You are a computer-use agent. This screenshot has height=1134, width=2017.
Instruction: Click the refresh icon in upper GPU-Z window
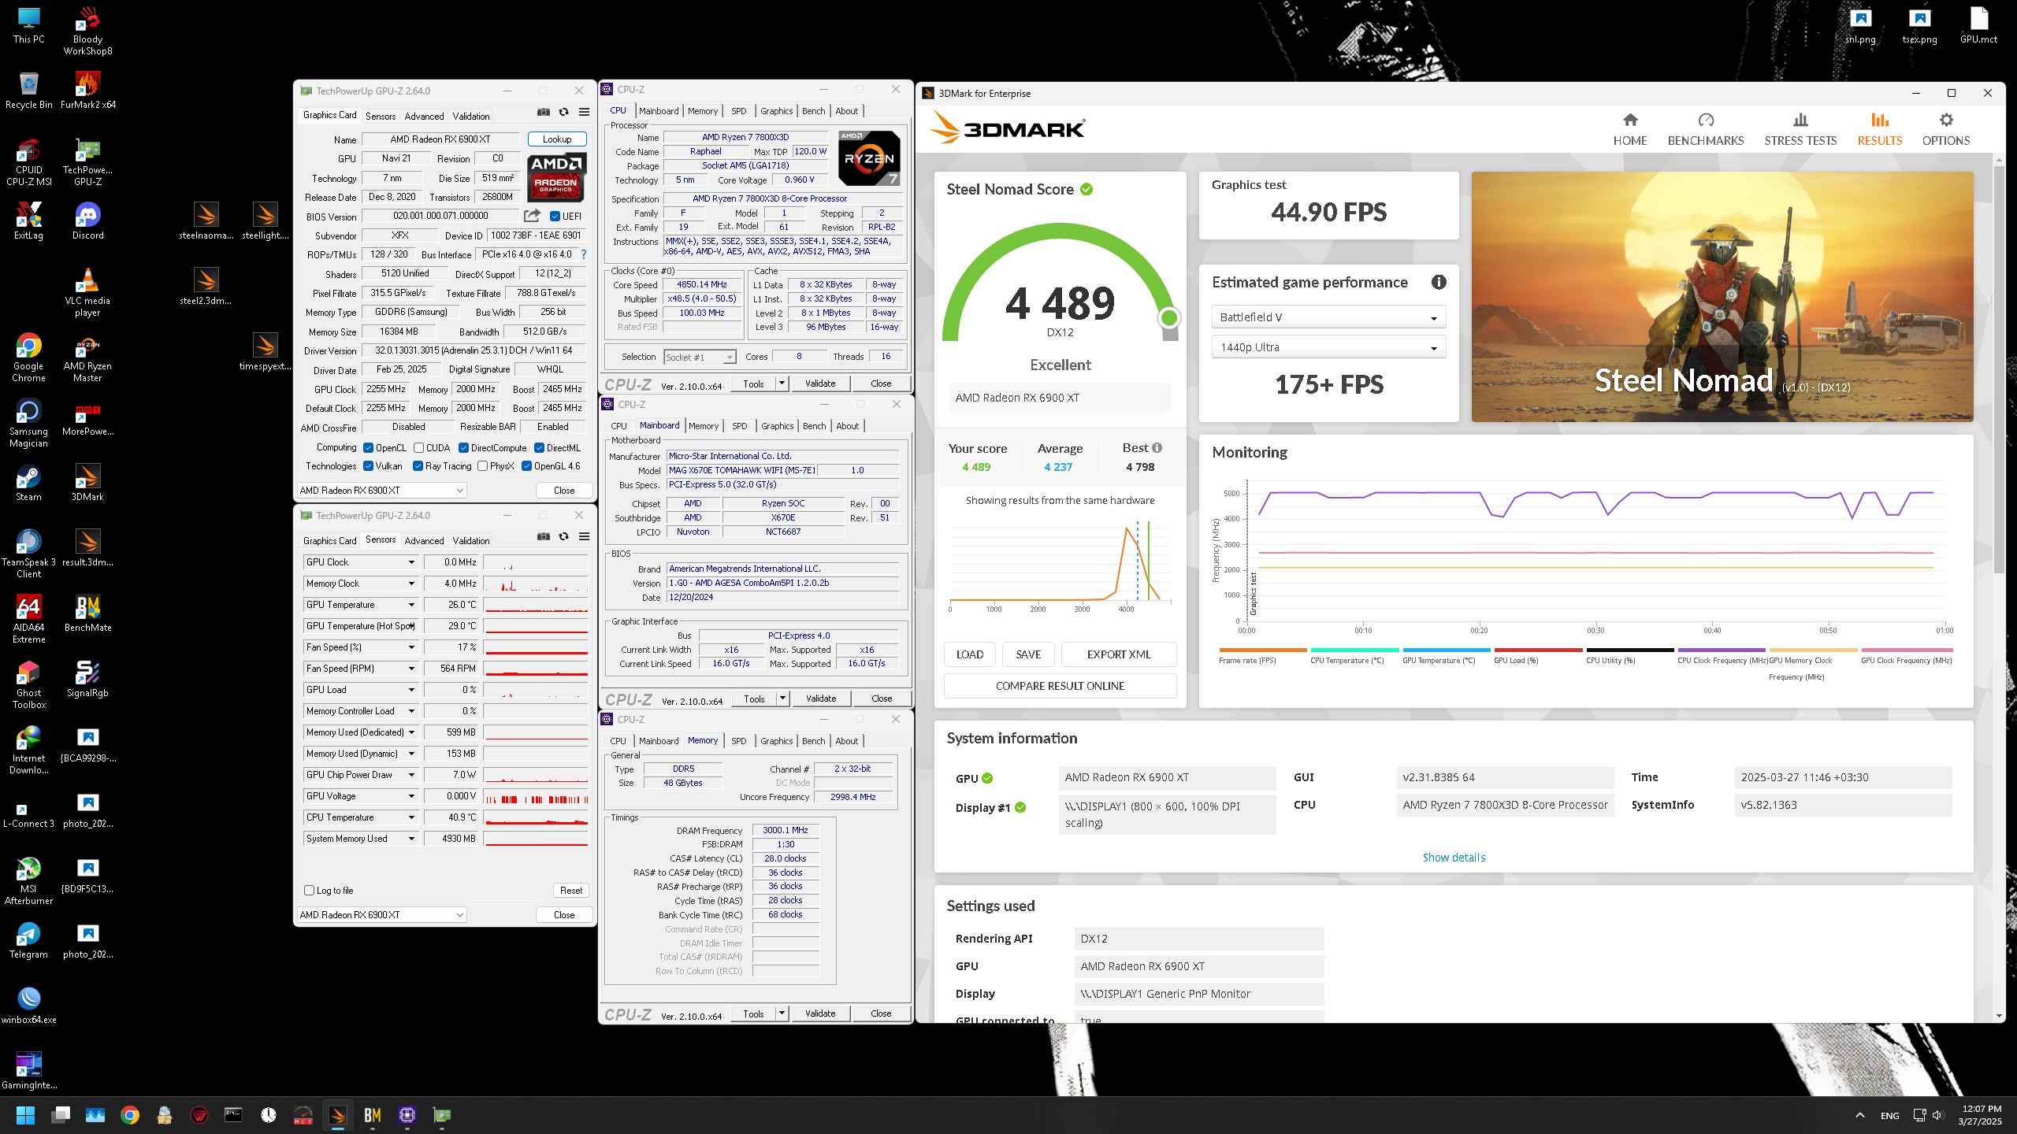[564, 113]
